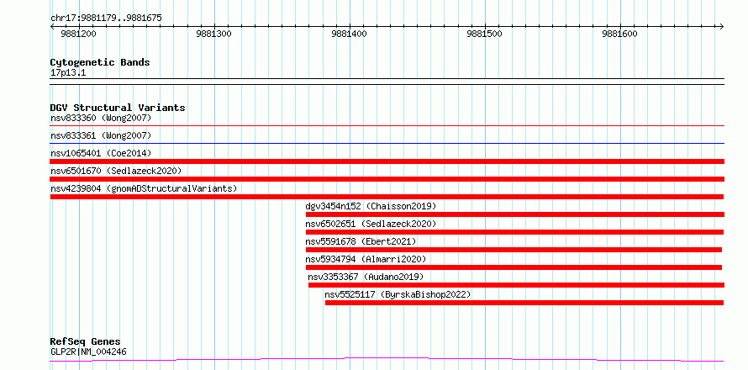This screenshot has height=370, width=748.
Task: Click the red bar under dgv3454n152
Action: click(x=514, y=214)
